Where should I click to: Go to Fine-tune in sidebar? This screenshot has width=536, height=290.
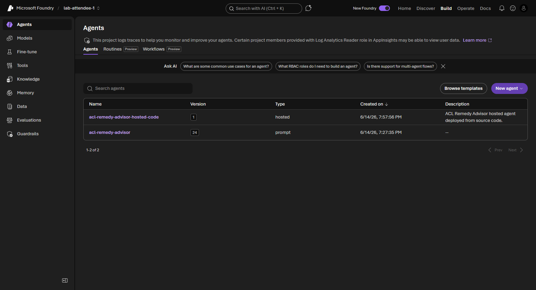[x=37, y=52]
